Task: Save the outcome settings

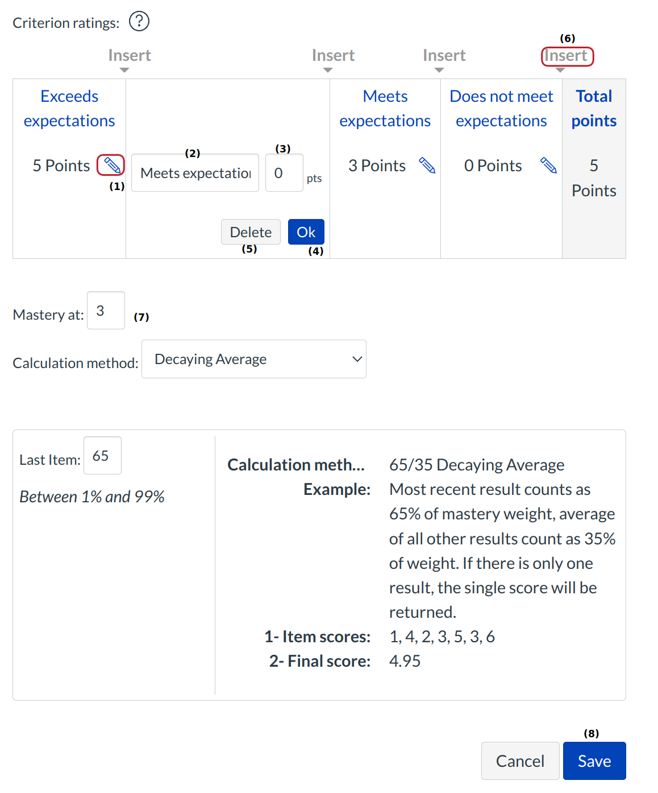Action: 594,761
